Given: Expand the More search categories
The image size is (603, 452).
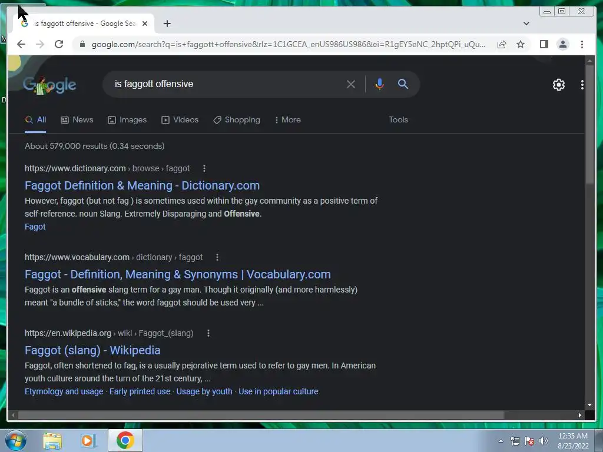Looking at the screenshot, I should point(287,120).
